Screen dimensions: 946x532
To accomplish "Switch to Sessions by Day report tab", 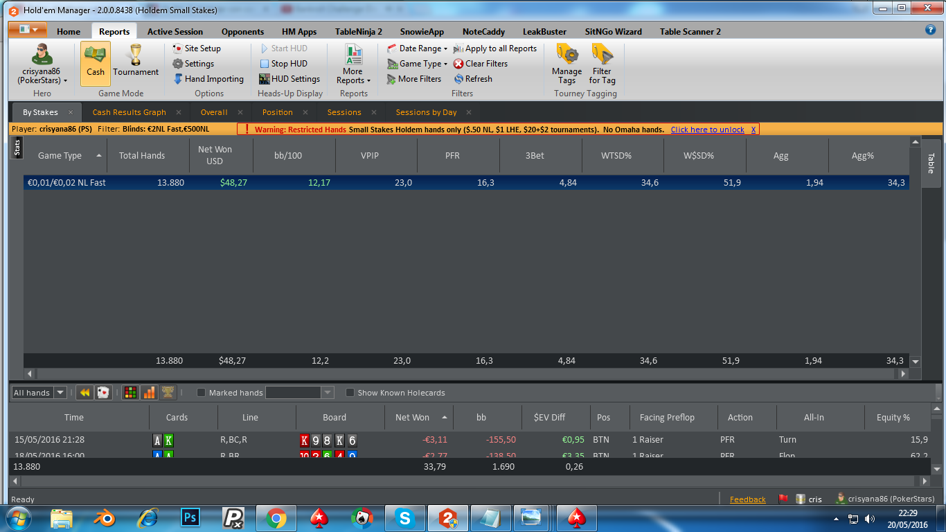I will click(426, 112).
